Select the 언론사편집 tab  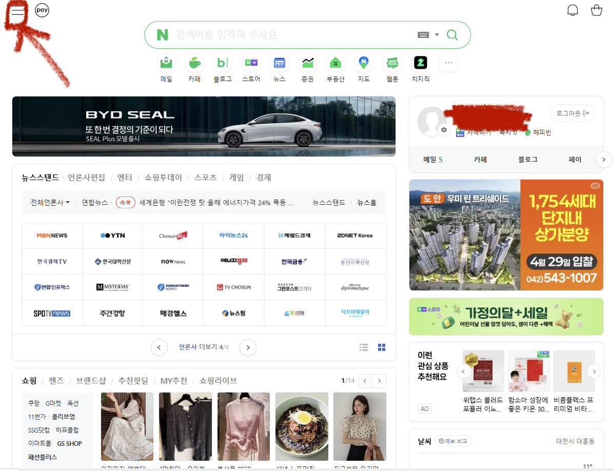click(x=86, y=178)
